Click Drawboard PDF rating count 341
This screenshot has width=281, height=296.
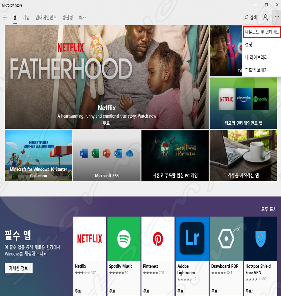(x=230, y=273)
